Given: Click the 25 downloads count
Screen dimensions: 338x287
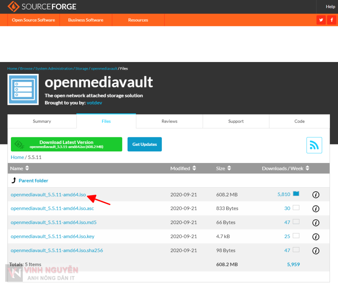Looking at the screenshot, I should tap(287, 237).
